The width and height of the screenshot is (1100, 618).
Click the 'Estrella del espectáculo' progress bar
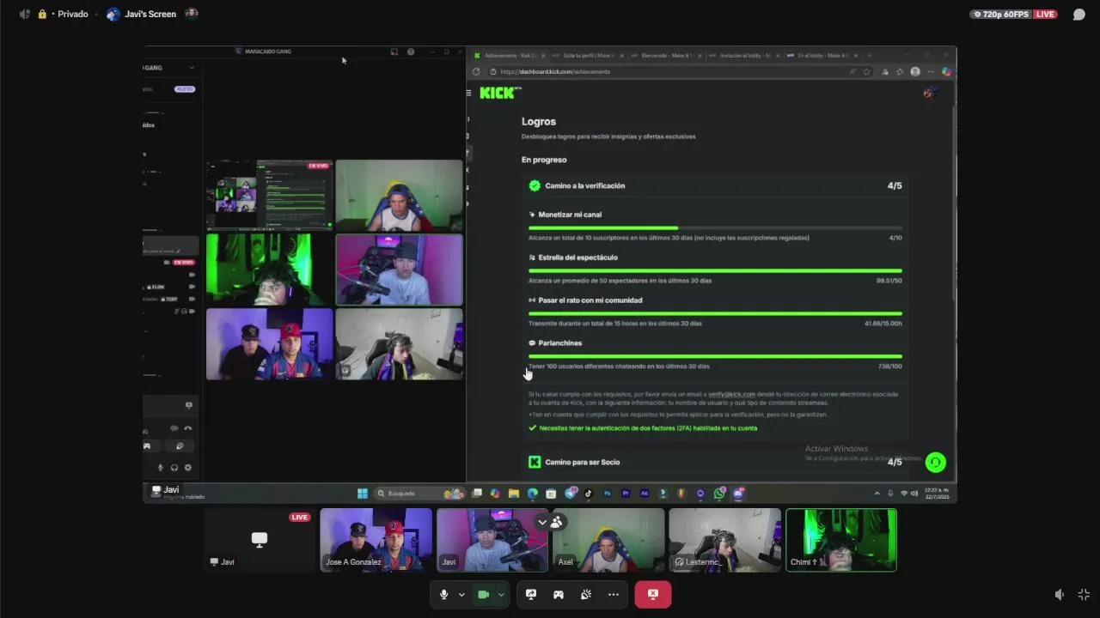click(x=715, y=271)
